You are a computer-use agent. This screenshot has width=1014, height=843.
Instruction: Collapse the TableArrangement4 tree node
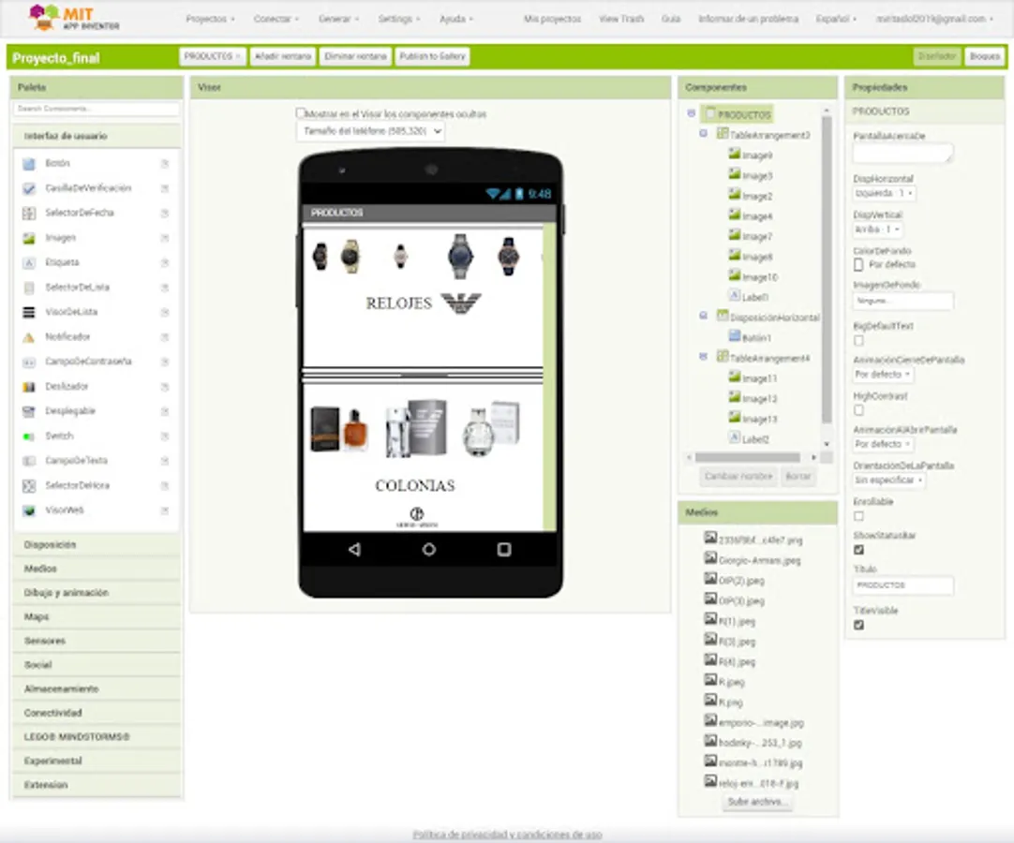pyautogui.click(x=704, y=357)
